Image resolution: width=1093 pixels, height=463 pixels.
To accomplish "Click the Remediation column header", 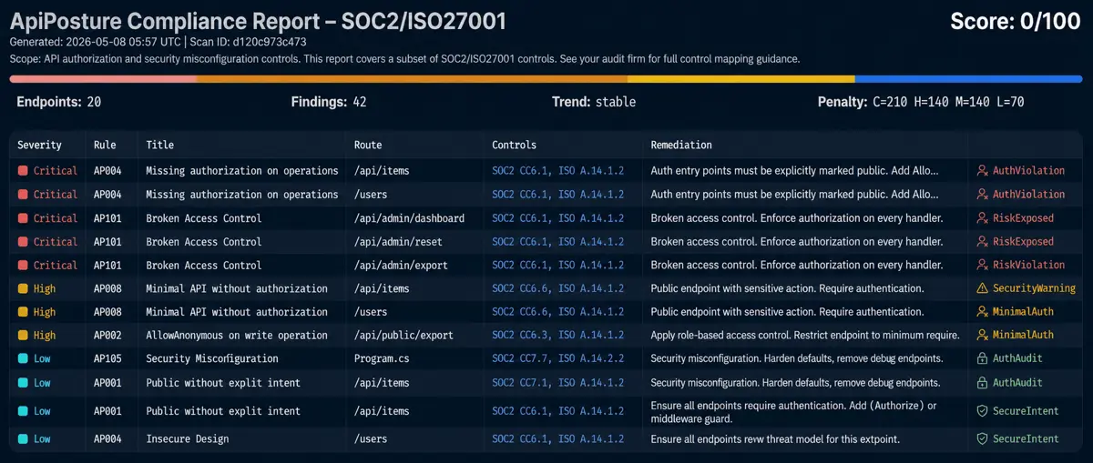I will (681, 145).
